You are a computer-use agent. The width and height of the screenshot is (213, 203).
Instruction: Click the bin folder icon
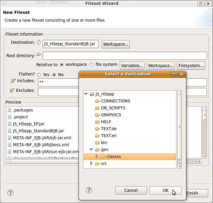pos(97,143)
